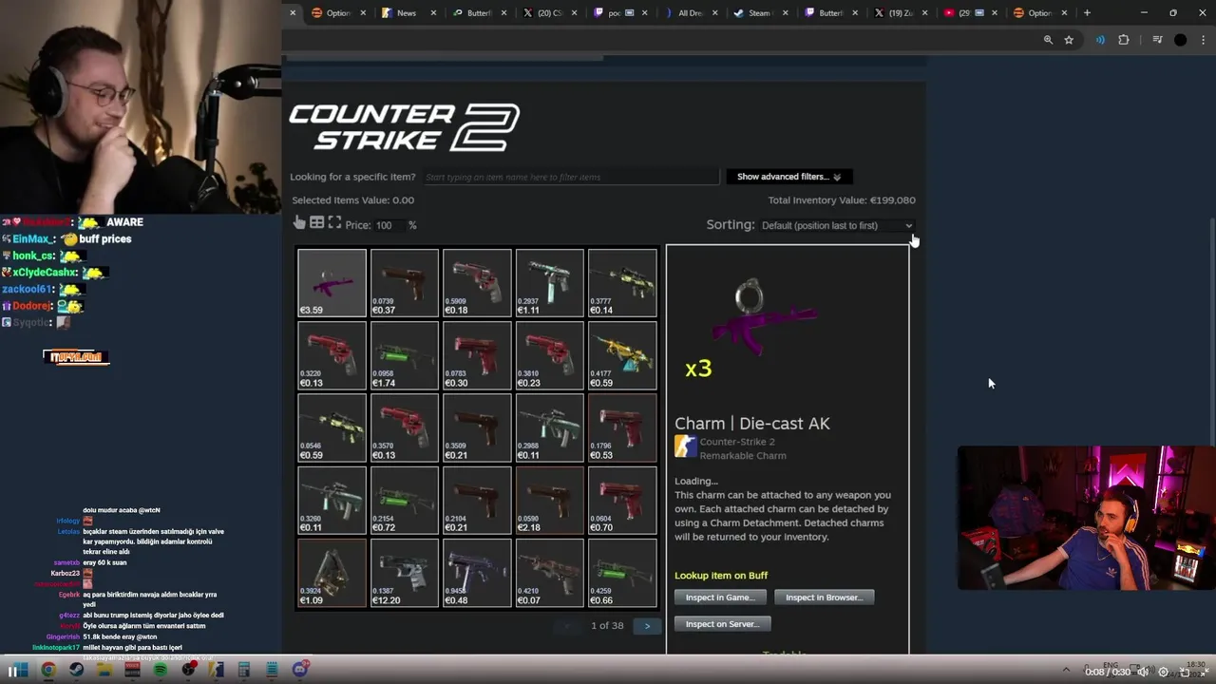Select the €0.07 rifle item
The image size is (1216, 684).
tap(550, 573)
